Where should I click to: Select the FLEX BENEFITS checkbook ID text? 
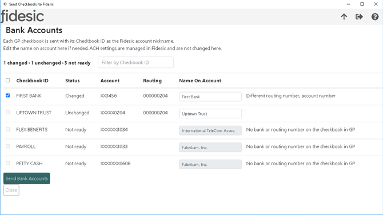point(32,129)
